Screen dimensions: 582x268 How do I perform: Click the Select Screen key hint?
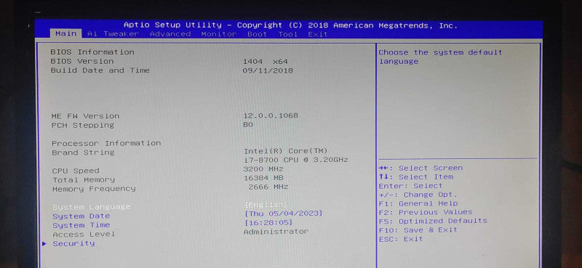click(420, 168)
